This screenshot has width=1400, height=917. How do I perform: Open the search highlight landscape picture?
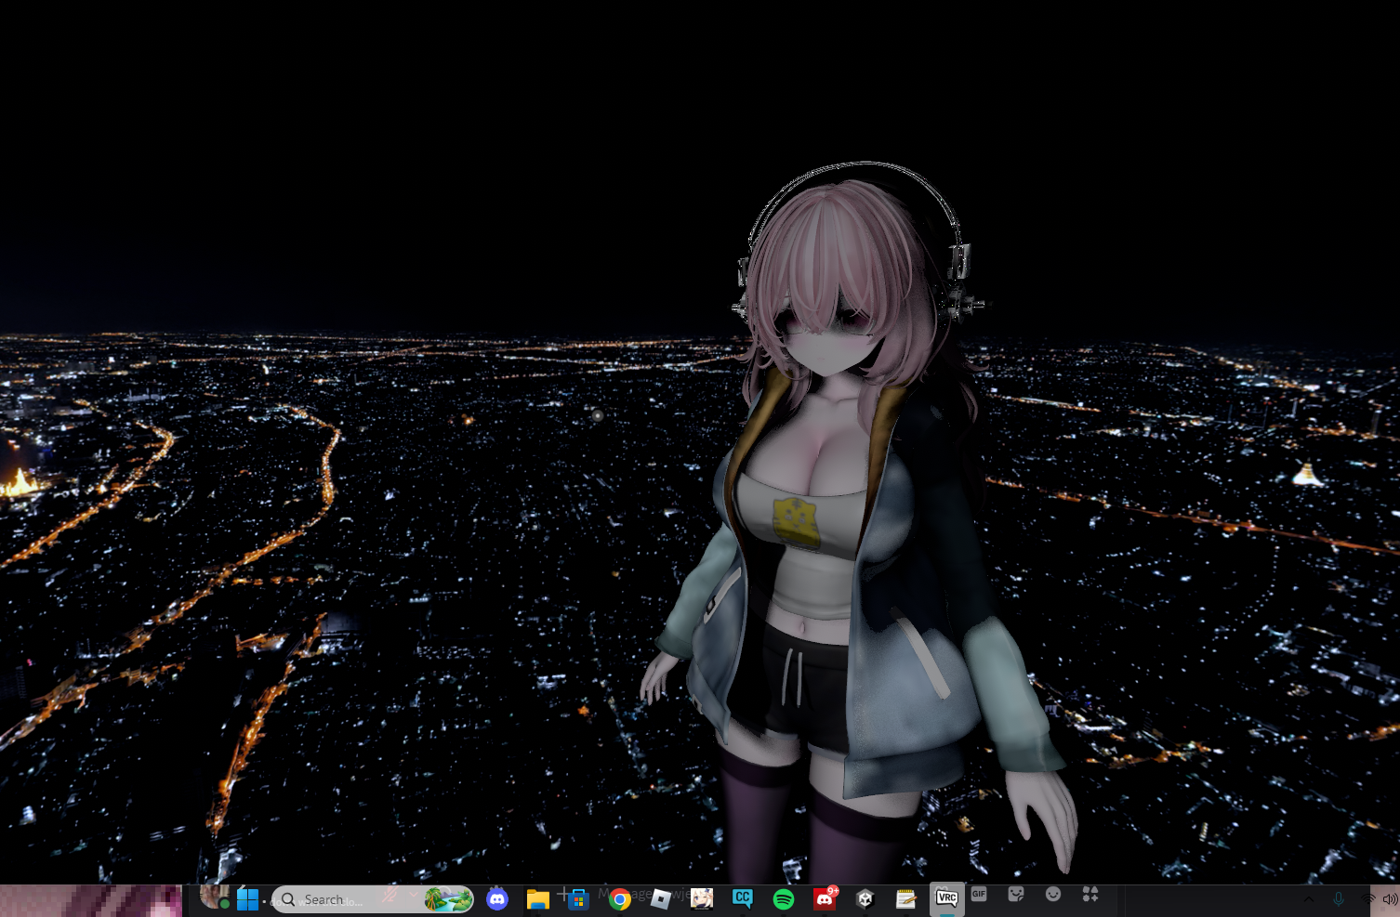[448, 899]
